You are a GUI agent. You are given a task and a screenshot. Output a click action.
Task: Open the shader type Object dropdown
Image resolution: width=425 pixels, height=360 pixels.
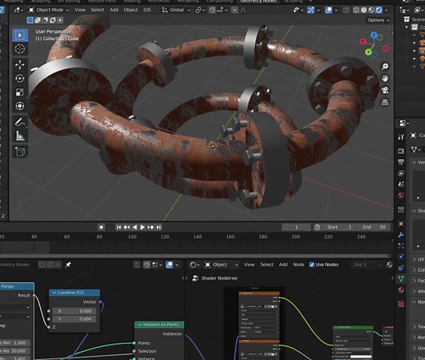[221, 264]
